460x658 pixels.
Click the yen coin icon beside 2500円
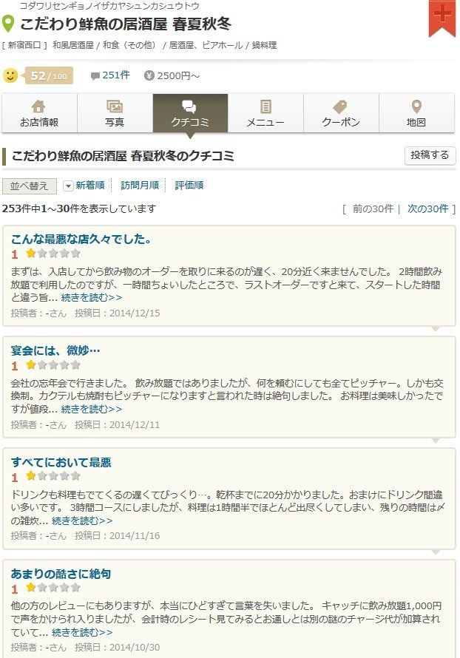pyautogui.click(x=149, y=75)
